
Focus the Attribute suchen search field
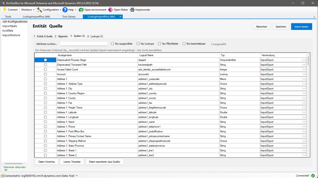coord(84,44)
